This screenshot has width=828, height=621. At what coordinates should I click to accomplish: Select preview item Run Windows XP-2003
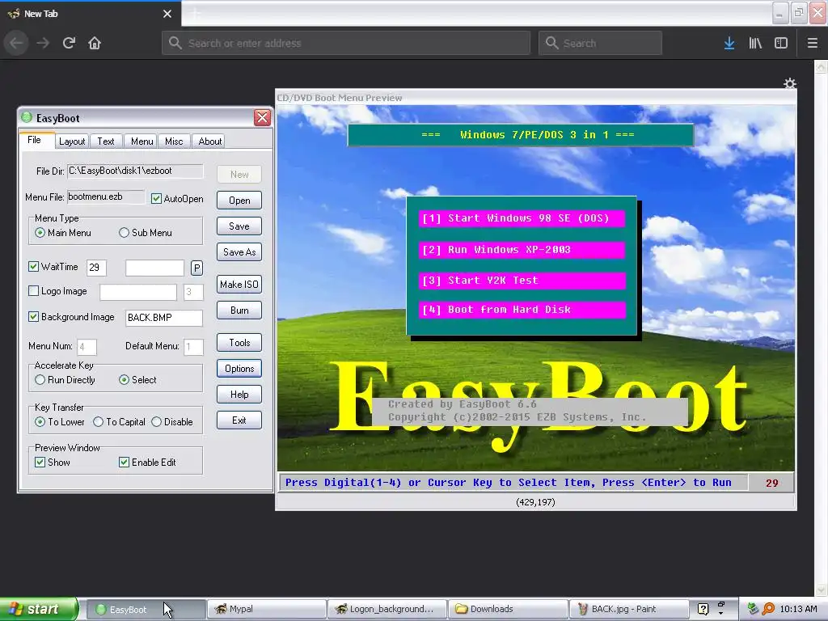point(522,250)
